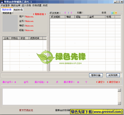Open the 开启登录 menu
The image size is (124, 115).
(5, 5)
